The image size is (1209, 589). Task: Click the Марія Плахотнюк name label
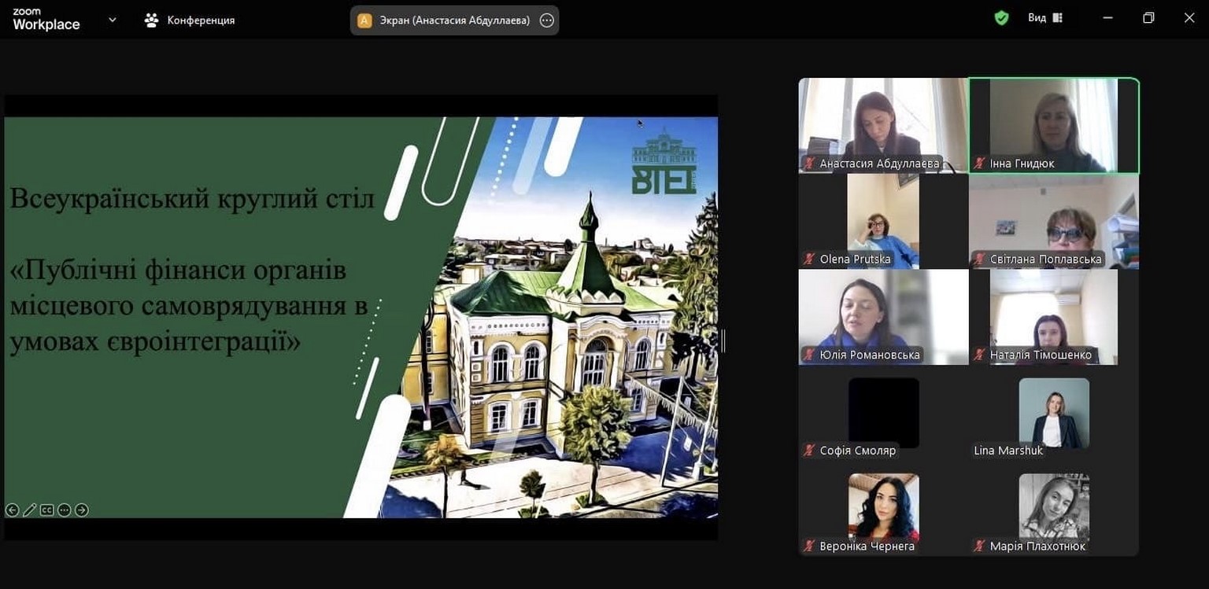[1037, 546]
